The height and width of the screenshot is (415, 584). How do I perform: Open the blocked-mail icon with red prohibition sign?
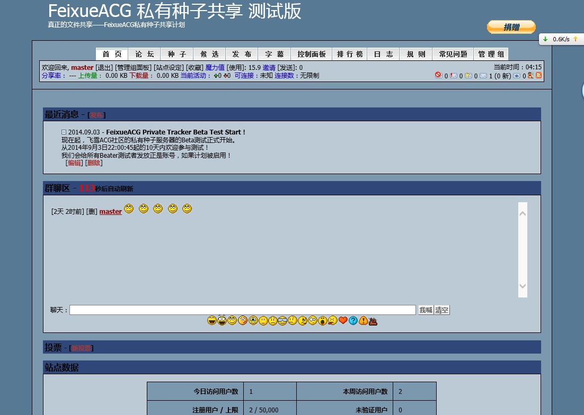click(438, 75)
